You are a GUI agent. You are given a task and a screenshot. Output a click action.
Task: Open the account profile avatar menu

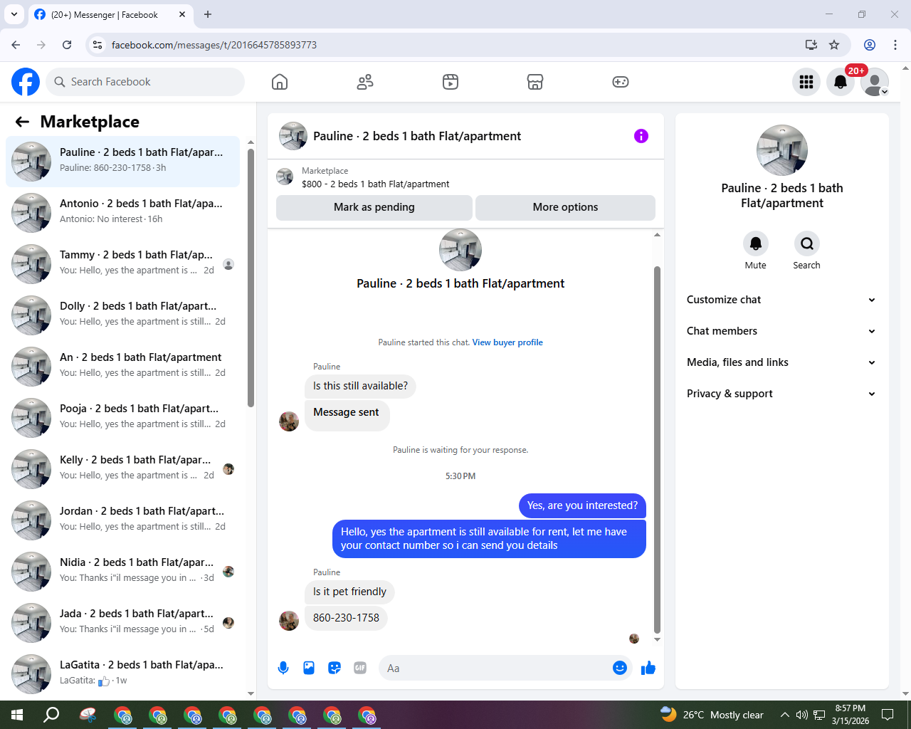[875, 82]
